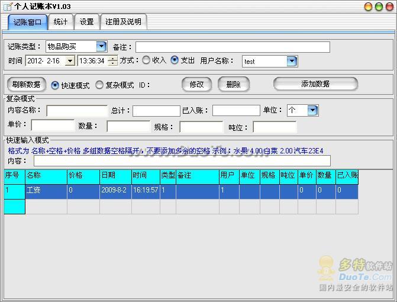
Task: Close window with the red button
Action: pyautogui.click(x=389, y=7)
